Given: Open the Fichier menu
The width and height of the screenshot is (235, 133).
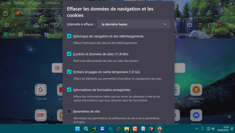Looking at the screenshot, I should (6, 3).
